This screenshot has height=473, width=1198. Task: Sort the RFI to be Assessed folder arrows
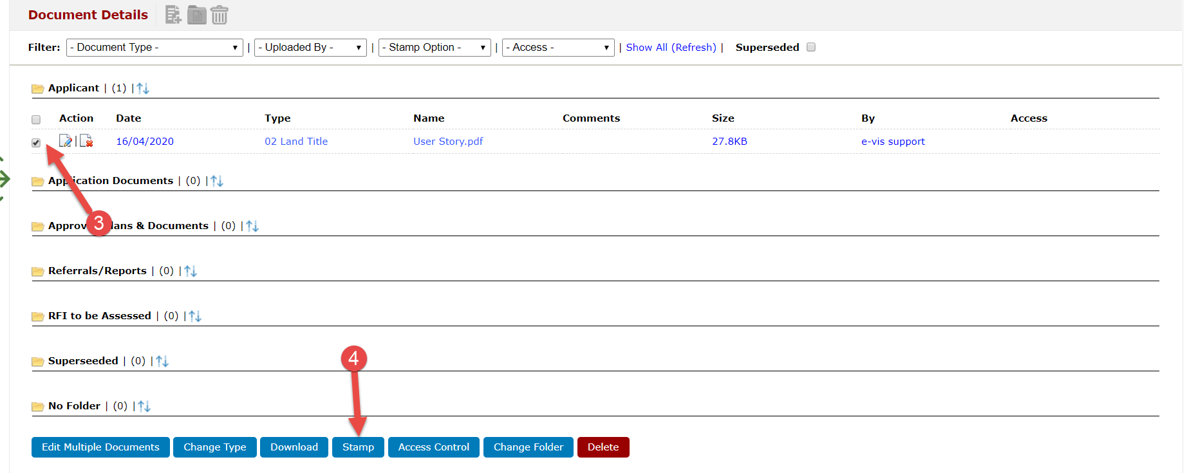[195, 316]
